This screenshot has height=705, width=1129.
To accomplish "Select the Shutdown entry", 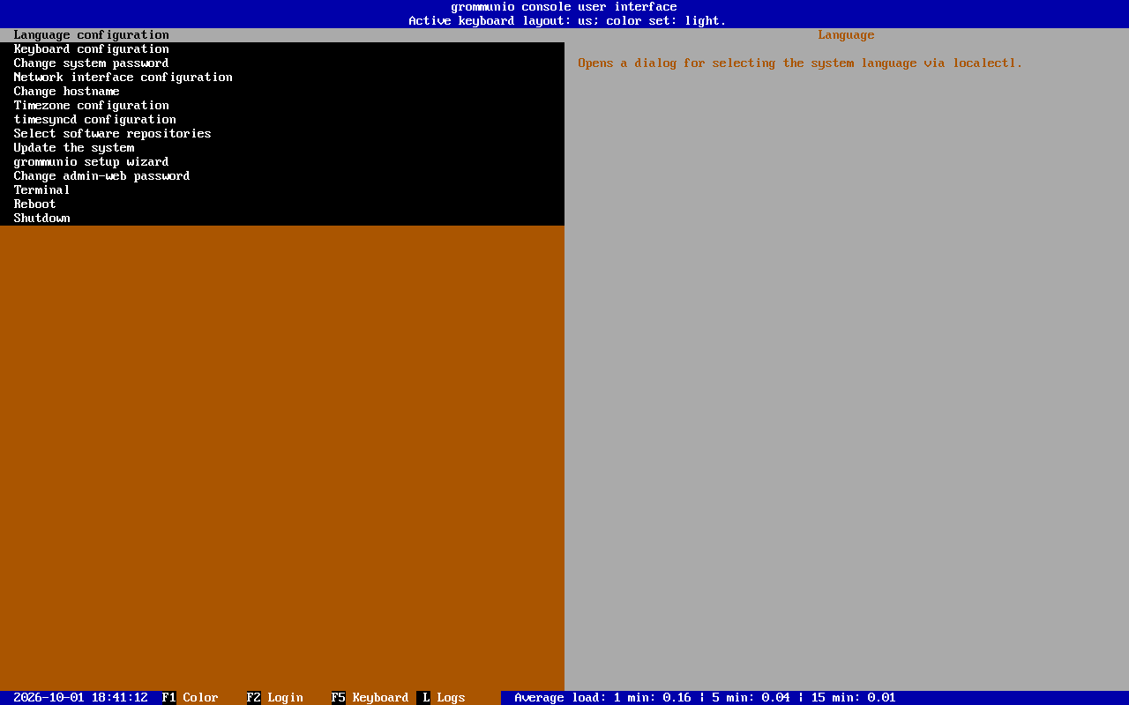I will pos(282,219).
